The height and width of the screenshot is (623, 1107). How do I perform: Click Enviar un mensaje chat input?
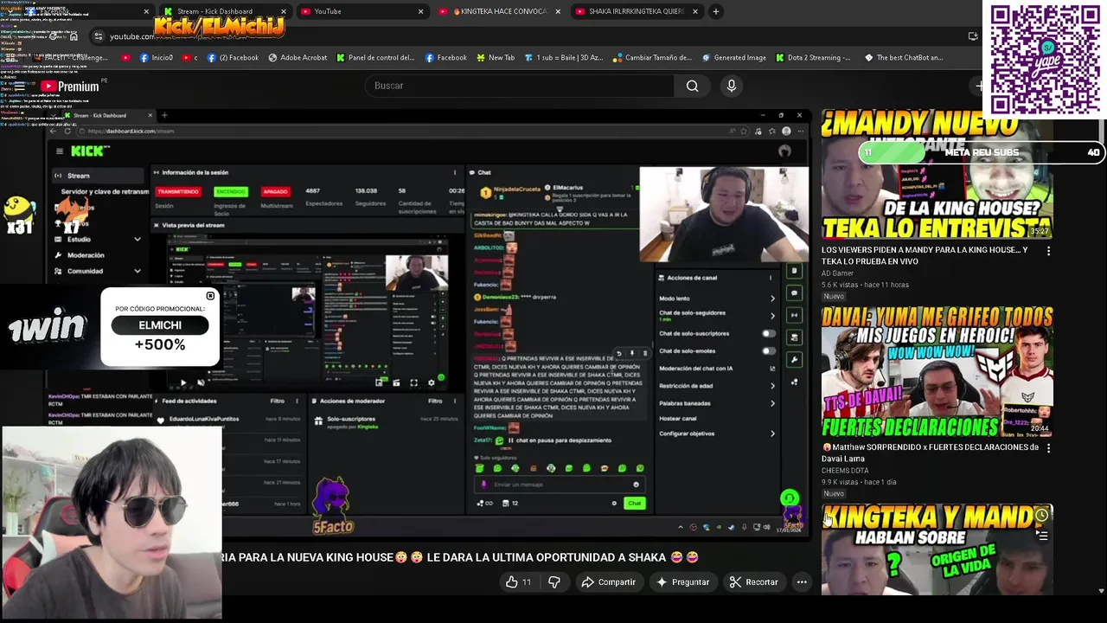[560, 485]
